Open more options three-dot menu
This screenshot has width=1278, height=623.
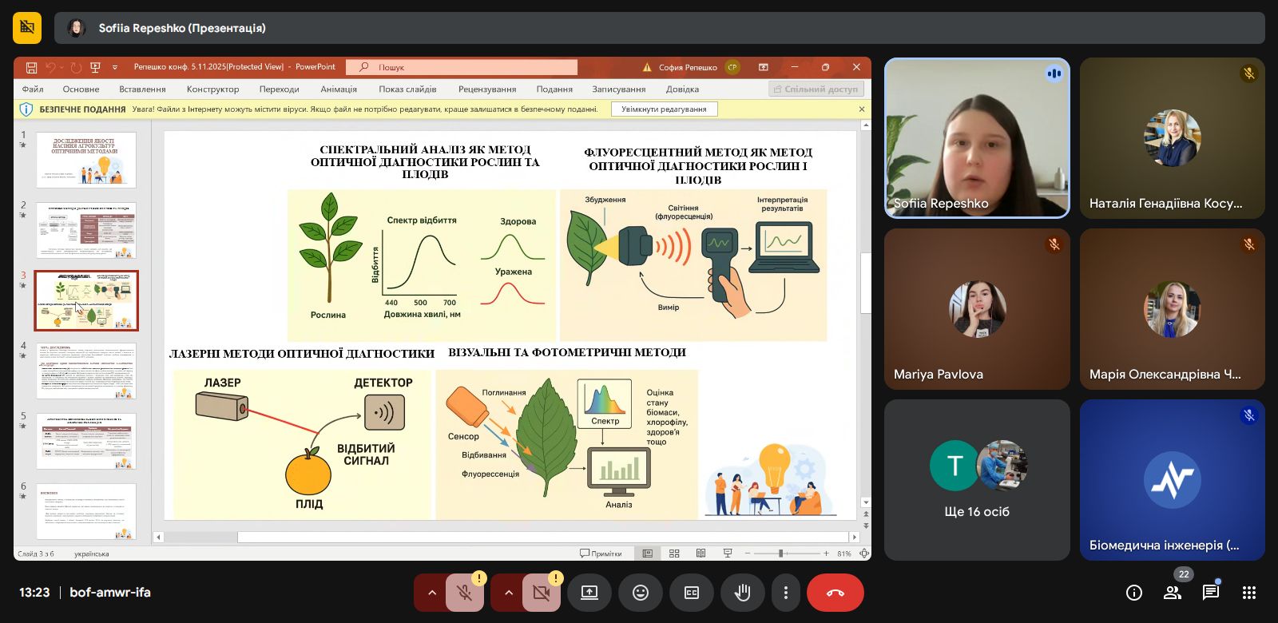786,593
